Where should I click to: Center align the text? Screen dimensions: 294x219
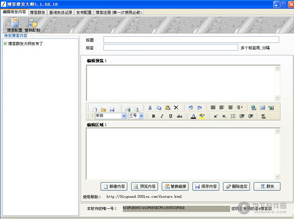[x=231, y=107]
